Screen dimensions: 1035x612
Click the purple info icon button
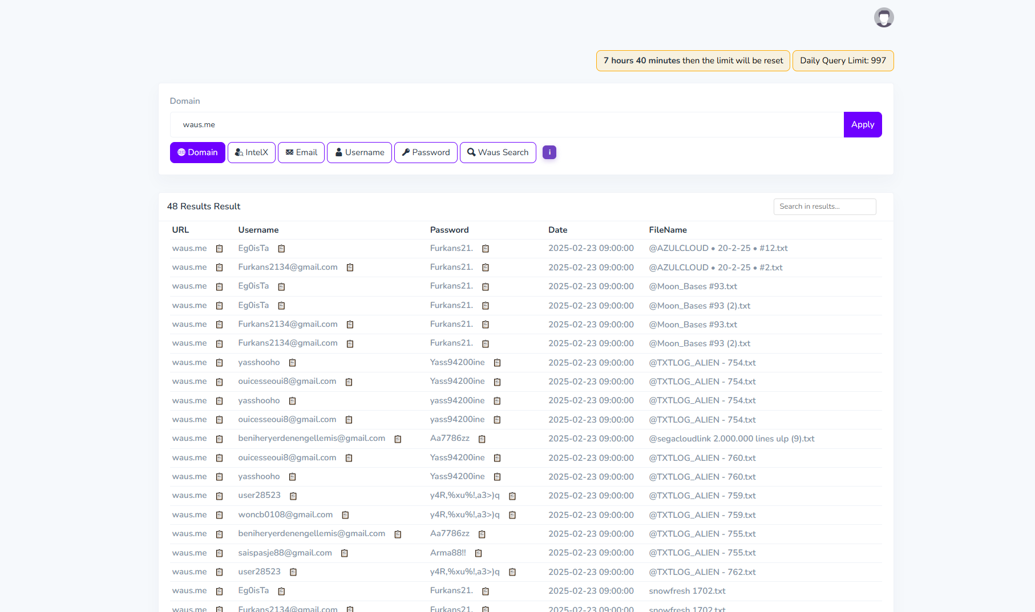click(549, 152)
